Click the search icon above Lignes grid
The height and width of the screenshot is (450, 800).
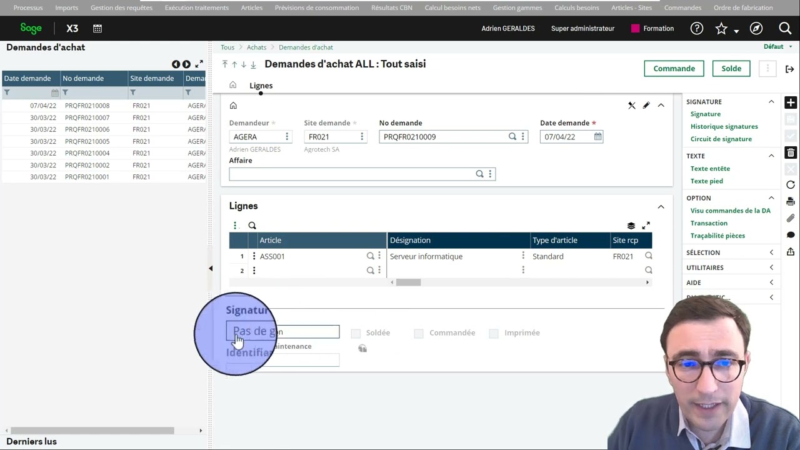tap(252, 226)
